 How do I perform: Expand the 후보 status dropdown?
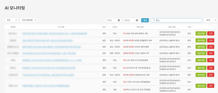tap(11, 20)
